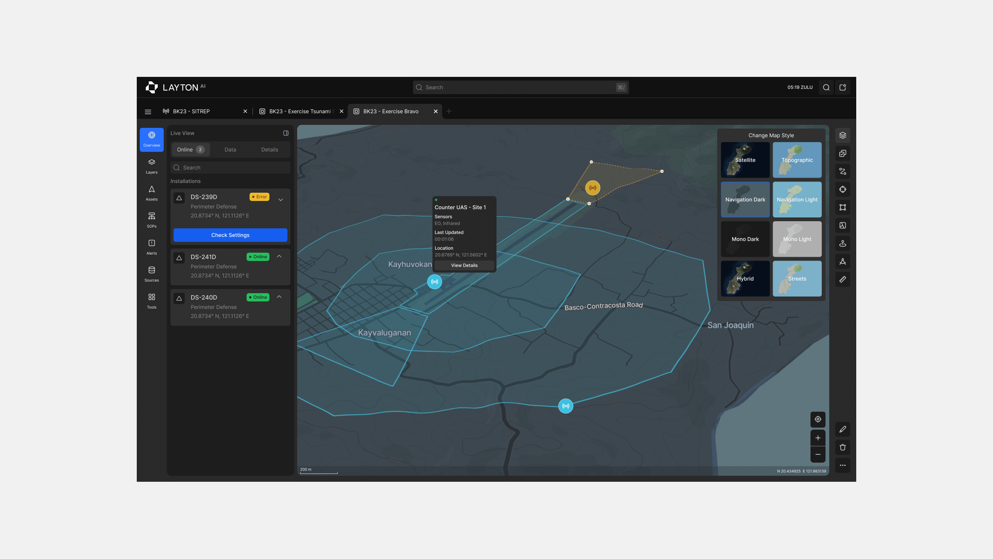Select the compass divider tool
Screen dimensions: 993x559
click(x=843, y=262)
